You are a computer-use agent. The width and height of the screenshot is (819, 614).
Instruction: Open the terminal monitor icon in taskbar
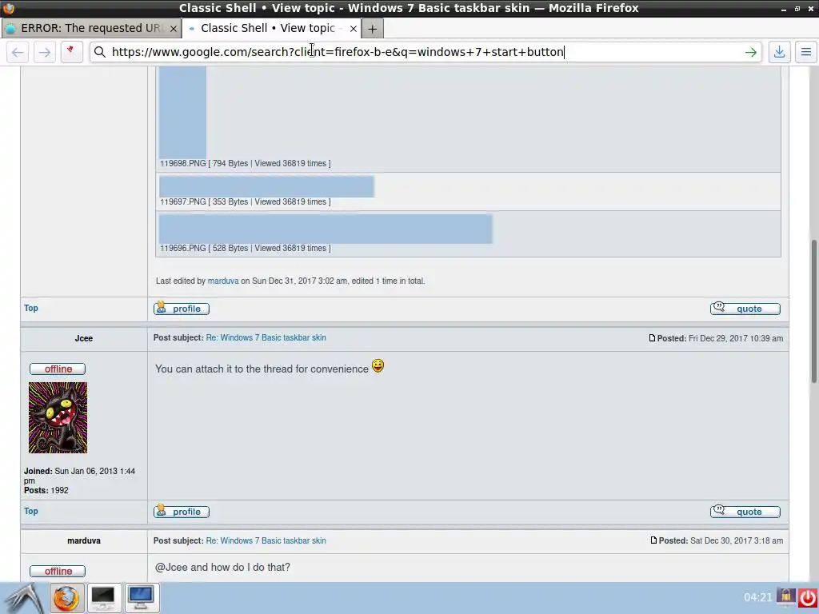(103, 598)
